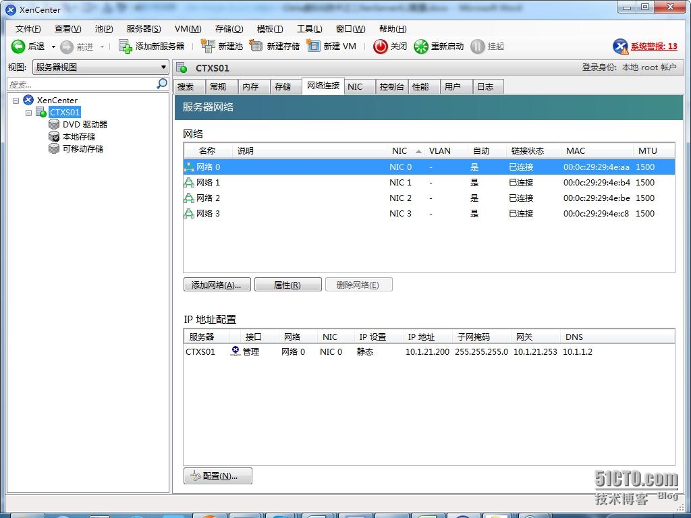This screenshot has width=691, height=518.
Task: Click the green 重新启动 reboot icon
Action: 421,47
